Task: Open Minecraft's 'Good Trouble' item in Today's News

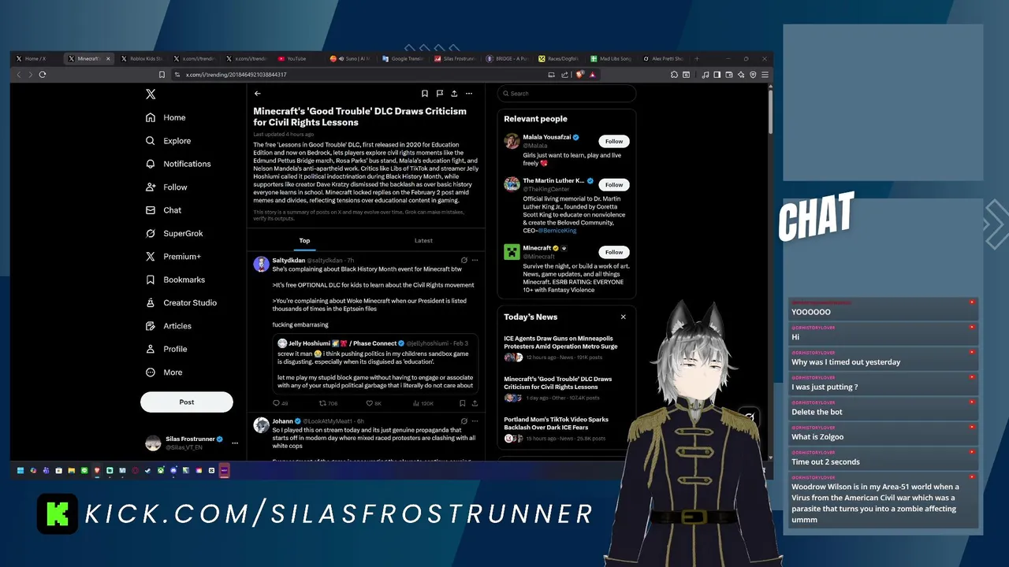Action: click(560, 388)
